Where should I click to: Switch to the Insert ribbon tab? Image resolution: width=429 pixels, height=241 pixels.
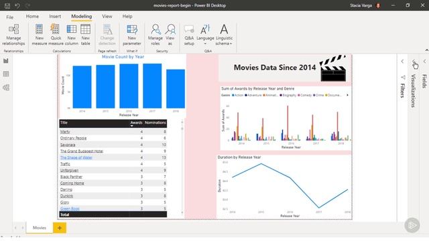coord(55,16)
